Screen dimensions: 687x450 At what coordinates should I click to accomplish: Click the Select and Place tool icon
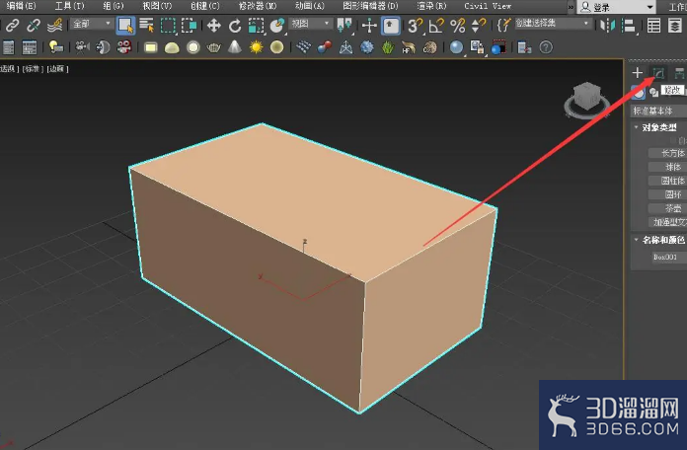pyautogui.click(x=277, y=26)
